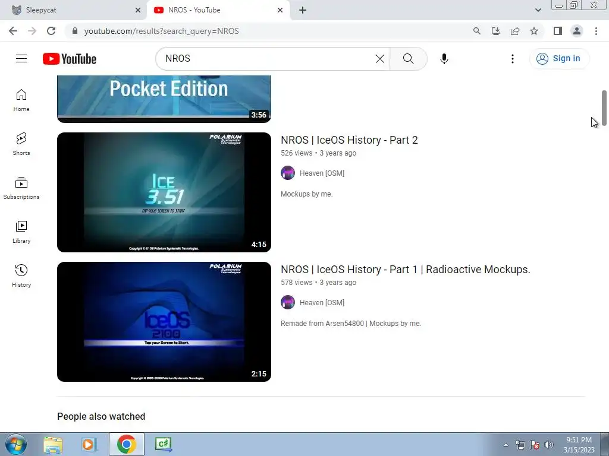The height and width of the screenshot is (456, 609).
Task: Click the volume speaker tray icon
Action: pos(549,445)
